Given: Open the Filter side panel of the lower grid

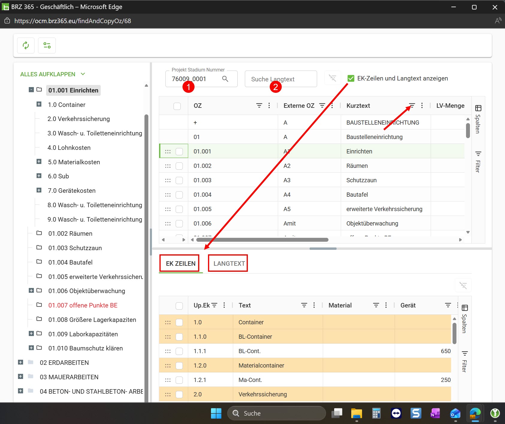Looking at the screenshot, I should point(465,362).
